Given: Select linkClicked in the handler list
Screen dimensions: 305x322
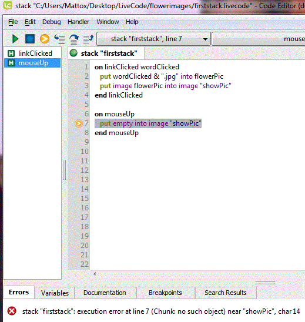Looking at the screenshot, I should pos(32,53).
